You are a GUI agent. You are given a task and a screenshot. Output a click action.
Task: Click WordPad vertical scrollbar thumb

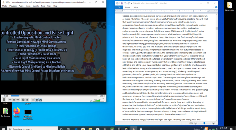(217, 28)
